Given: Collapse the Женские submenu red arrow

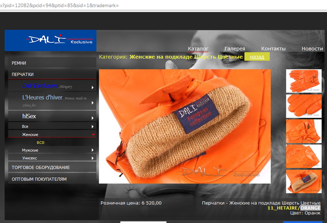Looking at the screenshot, I should [93, 135].
